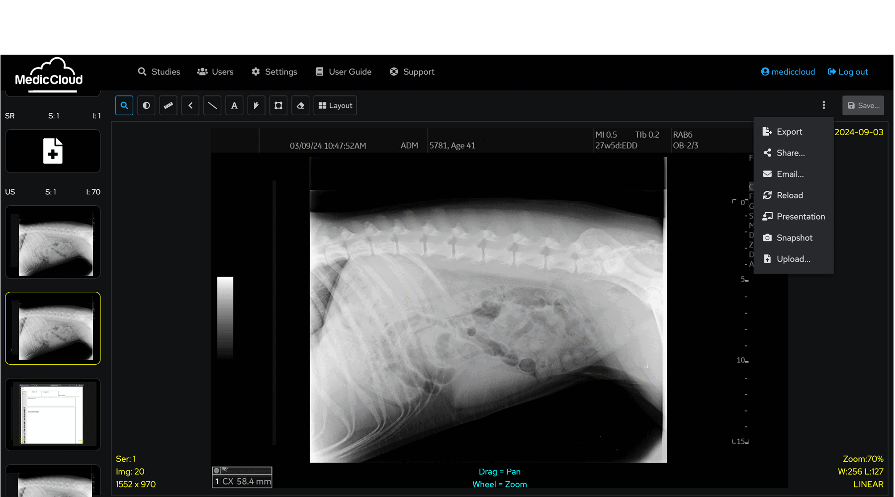Select the text annotation tool

[x=234, y=105]
